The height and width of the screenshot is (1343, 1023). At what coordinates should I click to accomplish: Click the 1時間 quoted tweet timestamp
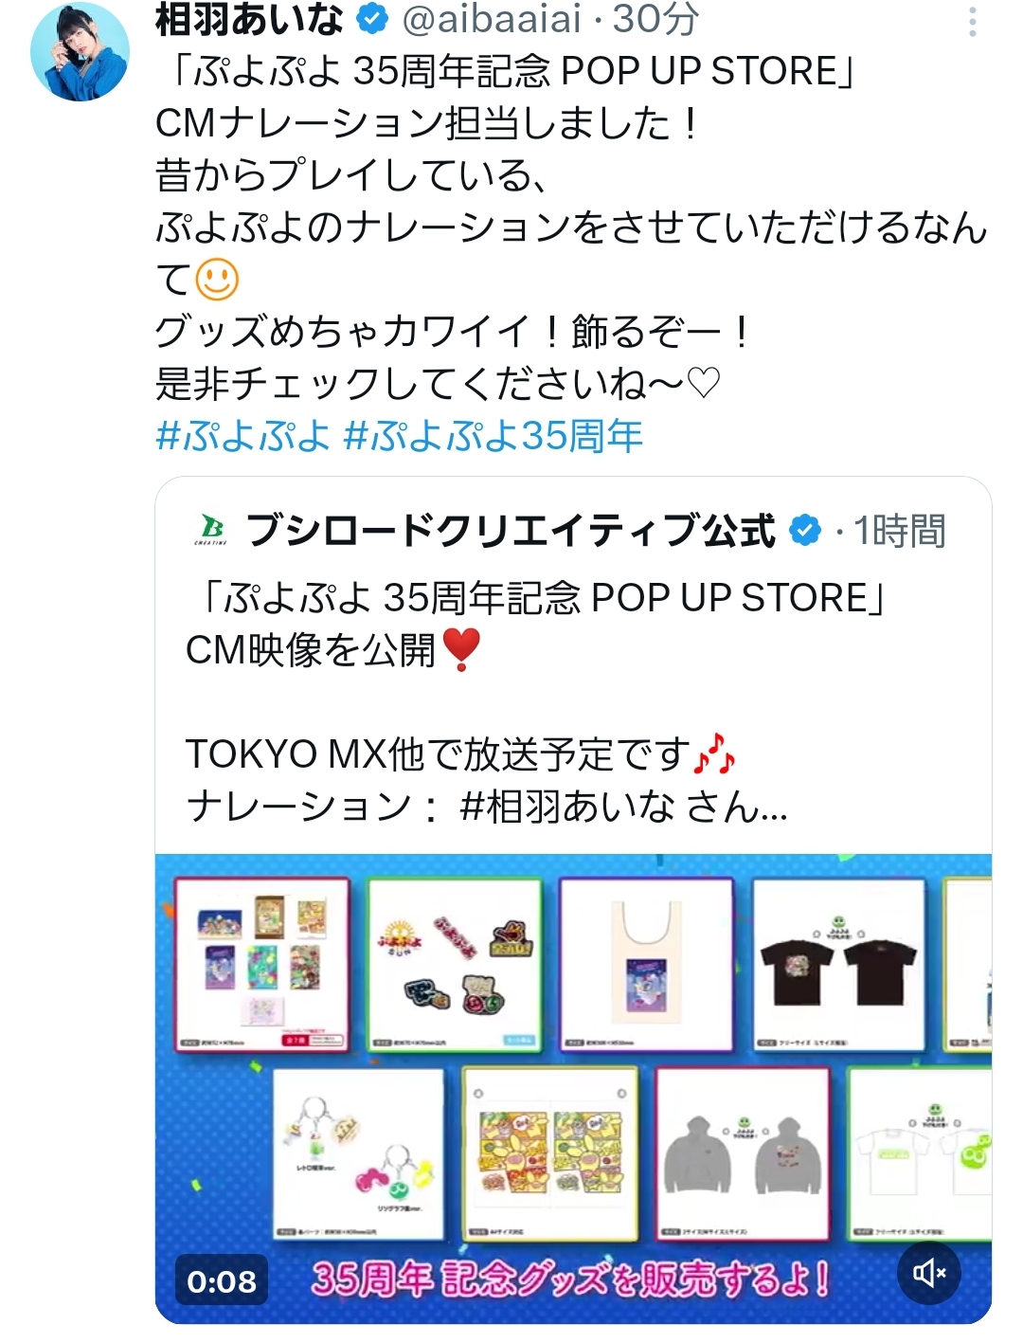pyautogui.click(x=899, y=531)
